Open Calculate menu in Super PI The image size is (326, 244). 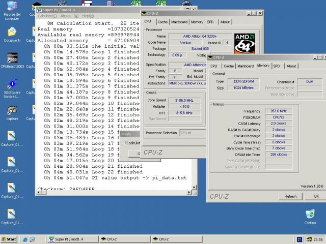(x=47, y=16)
